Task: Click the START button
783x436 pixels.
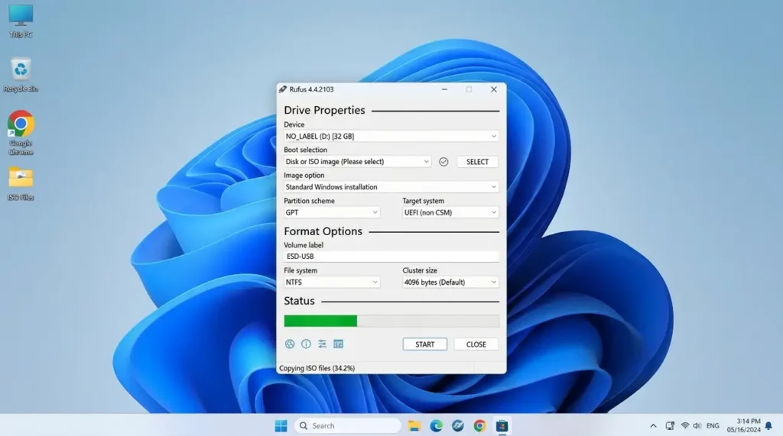Action: tap(425, 344)
